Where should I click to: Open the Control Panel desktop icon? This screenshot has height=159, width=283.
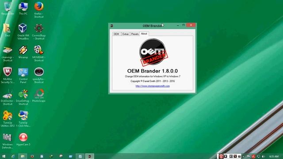23,76
